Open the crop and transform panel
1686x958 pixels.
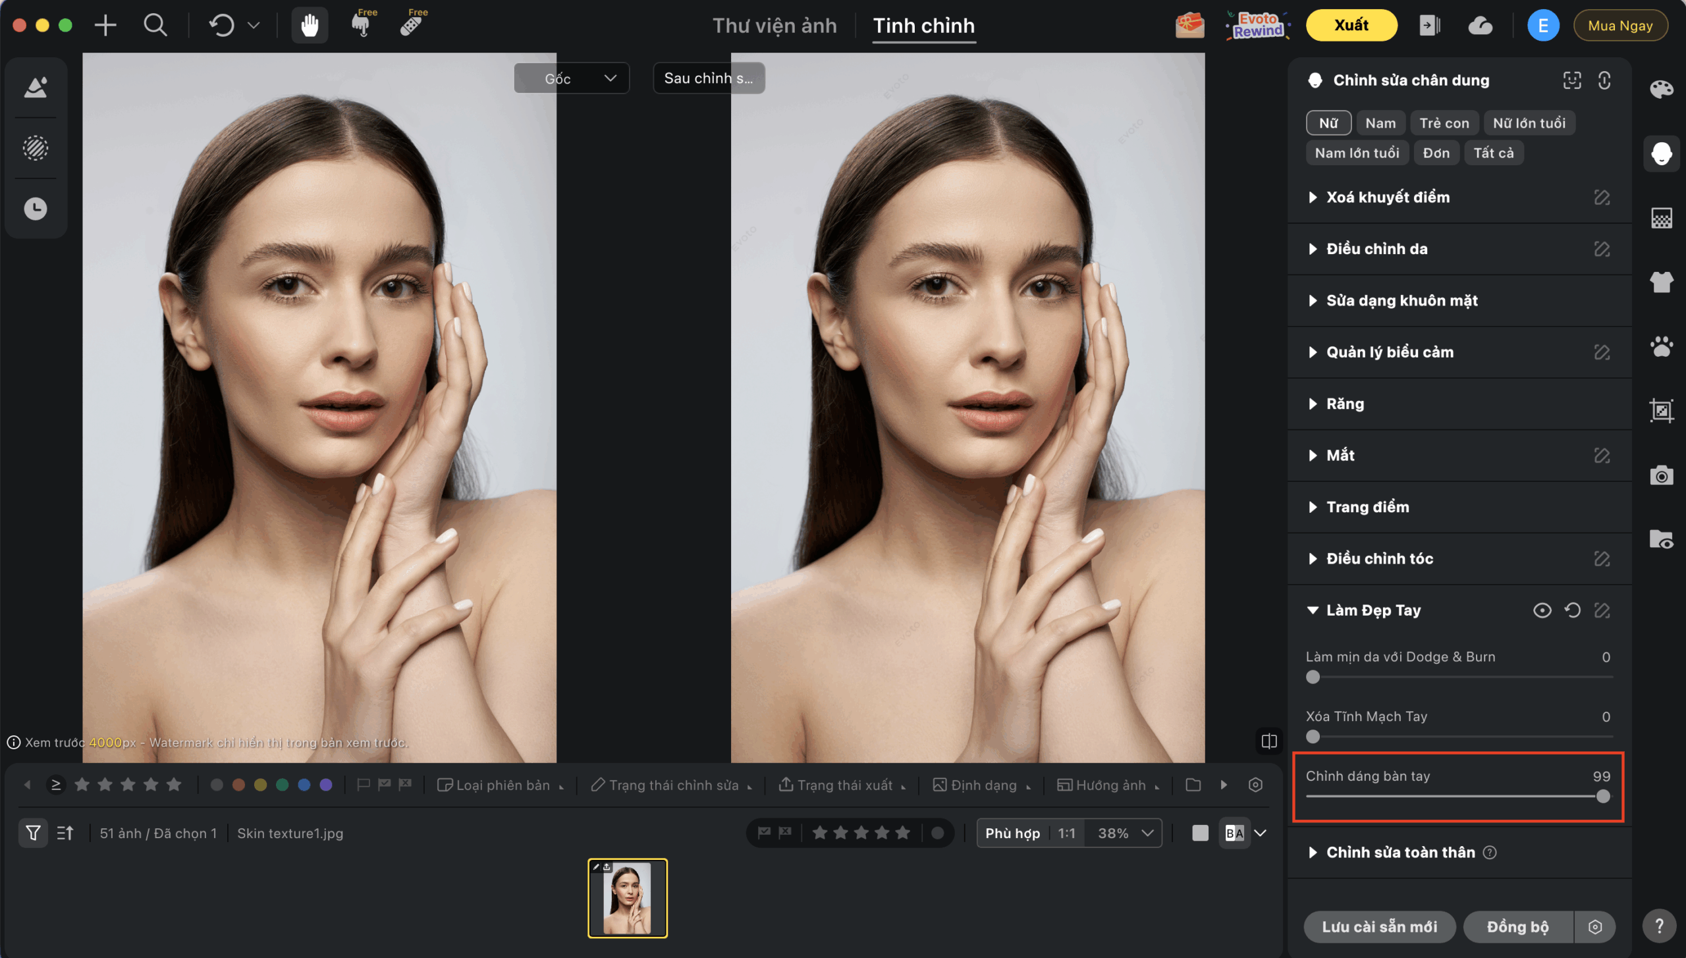(1660, 411)
